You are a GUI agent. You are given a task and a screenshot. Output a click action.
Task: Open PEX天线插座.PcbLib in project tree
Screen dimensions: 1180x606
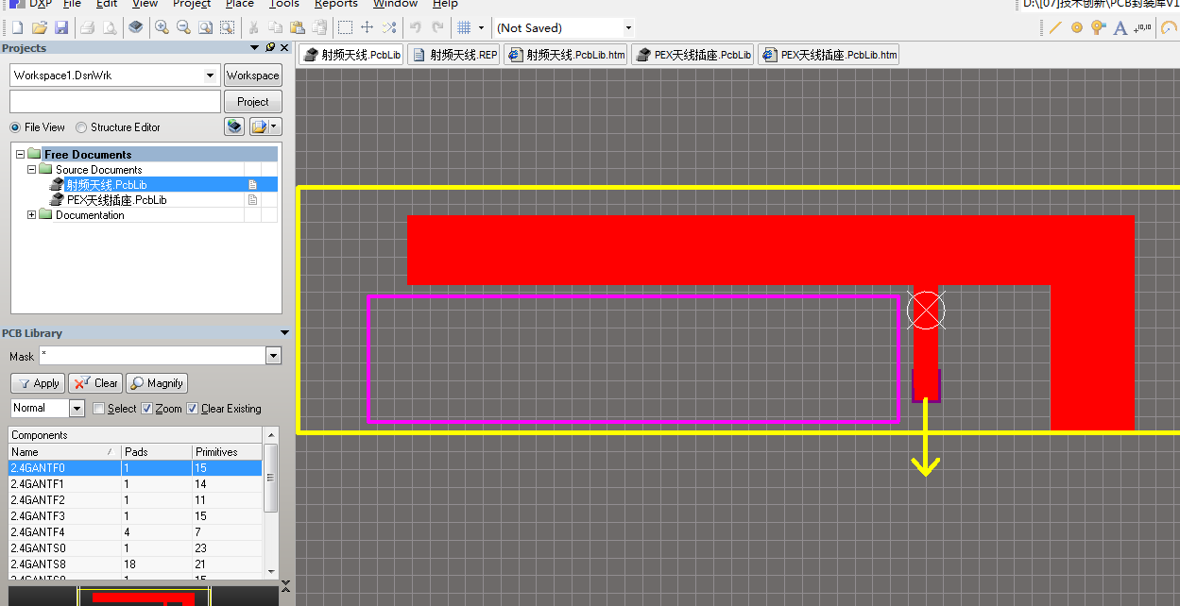[x=116, y=200]
